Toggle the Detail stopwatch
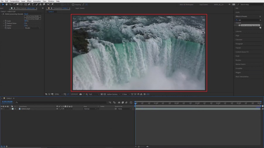 [x=6, y=26]
